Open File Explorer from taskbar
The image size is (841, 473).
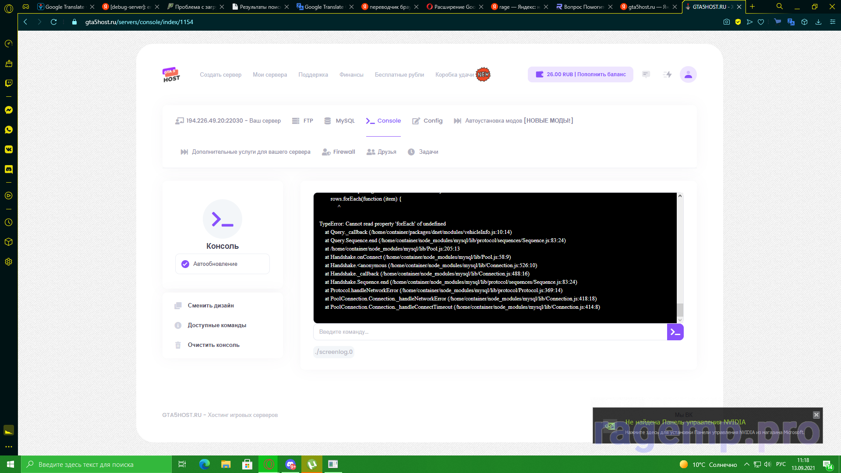point(226,464)
